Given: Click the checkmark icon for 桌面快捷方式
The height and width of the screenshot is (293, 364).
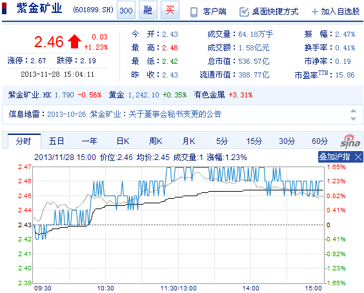Looking at the screenshot, I should tap(244, 12).
